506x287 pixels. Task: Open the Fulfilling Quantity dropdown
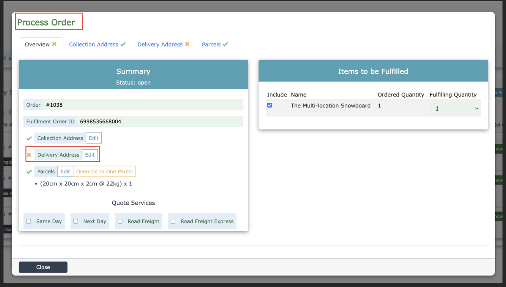[x=455, y=109]
